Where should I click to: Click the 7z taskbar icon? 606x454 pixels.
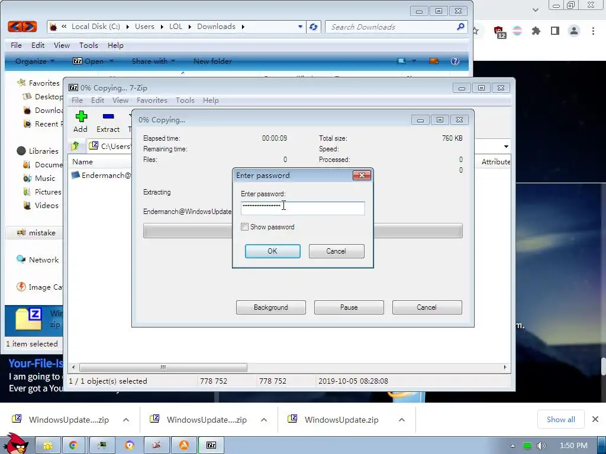[211, 445]
